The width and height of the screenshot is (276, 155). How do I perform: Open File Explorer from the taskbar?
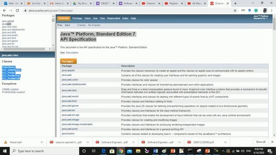pyautogui.click(x=138, y=151)
